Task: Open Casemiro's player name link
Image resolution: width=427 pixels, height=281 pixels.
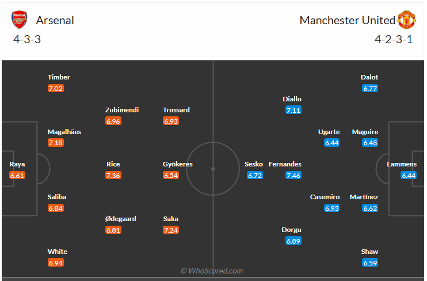Action: (x=325, y=197)
